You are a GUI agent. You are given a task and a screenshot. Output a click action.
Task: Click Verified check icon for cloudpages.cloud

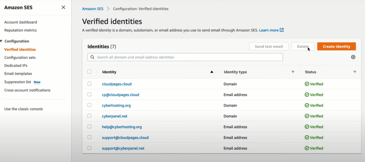307,84
